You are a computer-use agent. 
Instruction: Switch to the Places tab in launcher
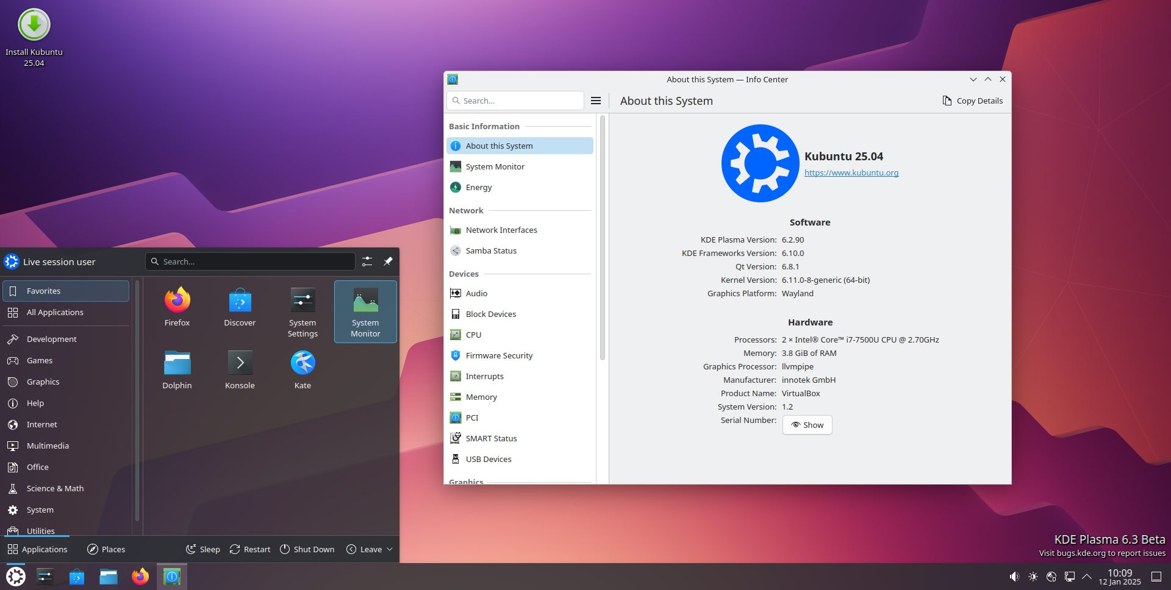(106, 549)
